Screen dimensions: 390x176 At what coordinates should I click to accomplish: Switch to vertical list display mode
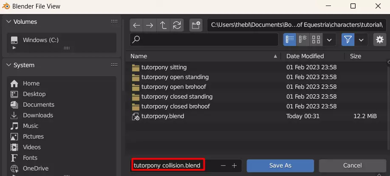tap(290, 40)
